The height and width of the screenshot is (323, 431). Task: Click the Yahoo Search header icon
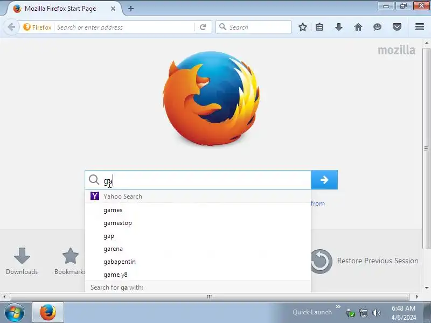(x=95, y=196)
